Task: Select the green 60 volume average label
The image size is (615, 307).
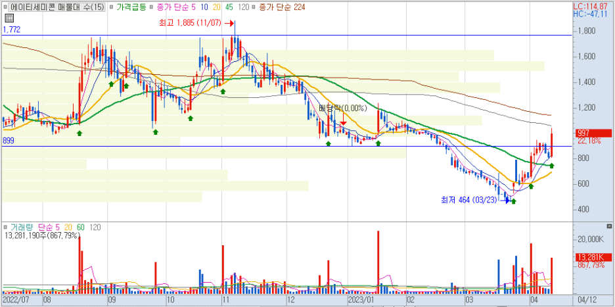Action: tap(81, 227)
